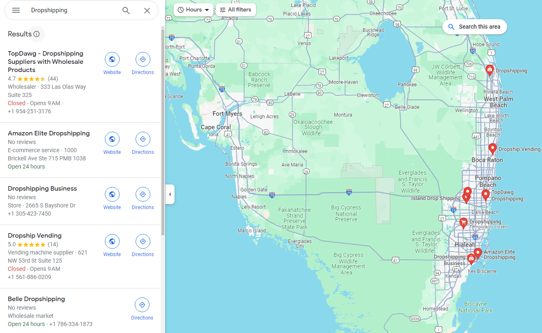This screenshot has height=333, width=542.
Task: Click the Big Cypress National Preserve label
Action: 346,214
